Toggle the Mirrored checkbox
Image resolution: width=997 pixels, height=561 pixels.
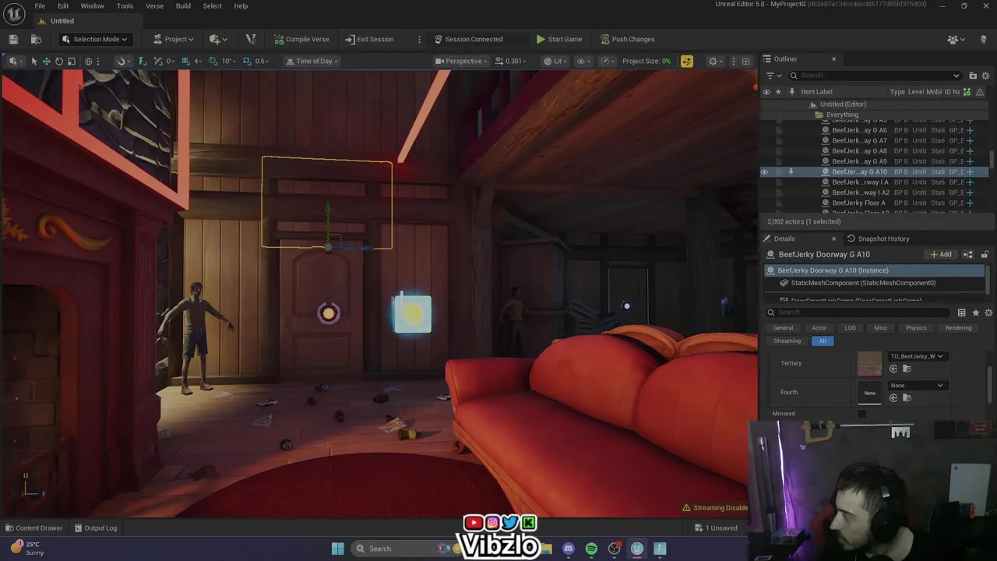coord(861,414)
